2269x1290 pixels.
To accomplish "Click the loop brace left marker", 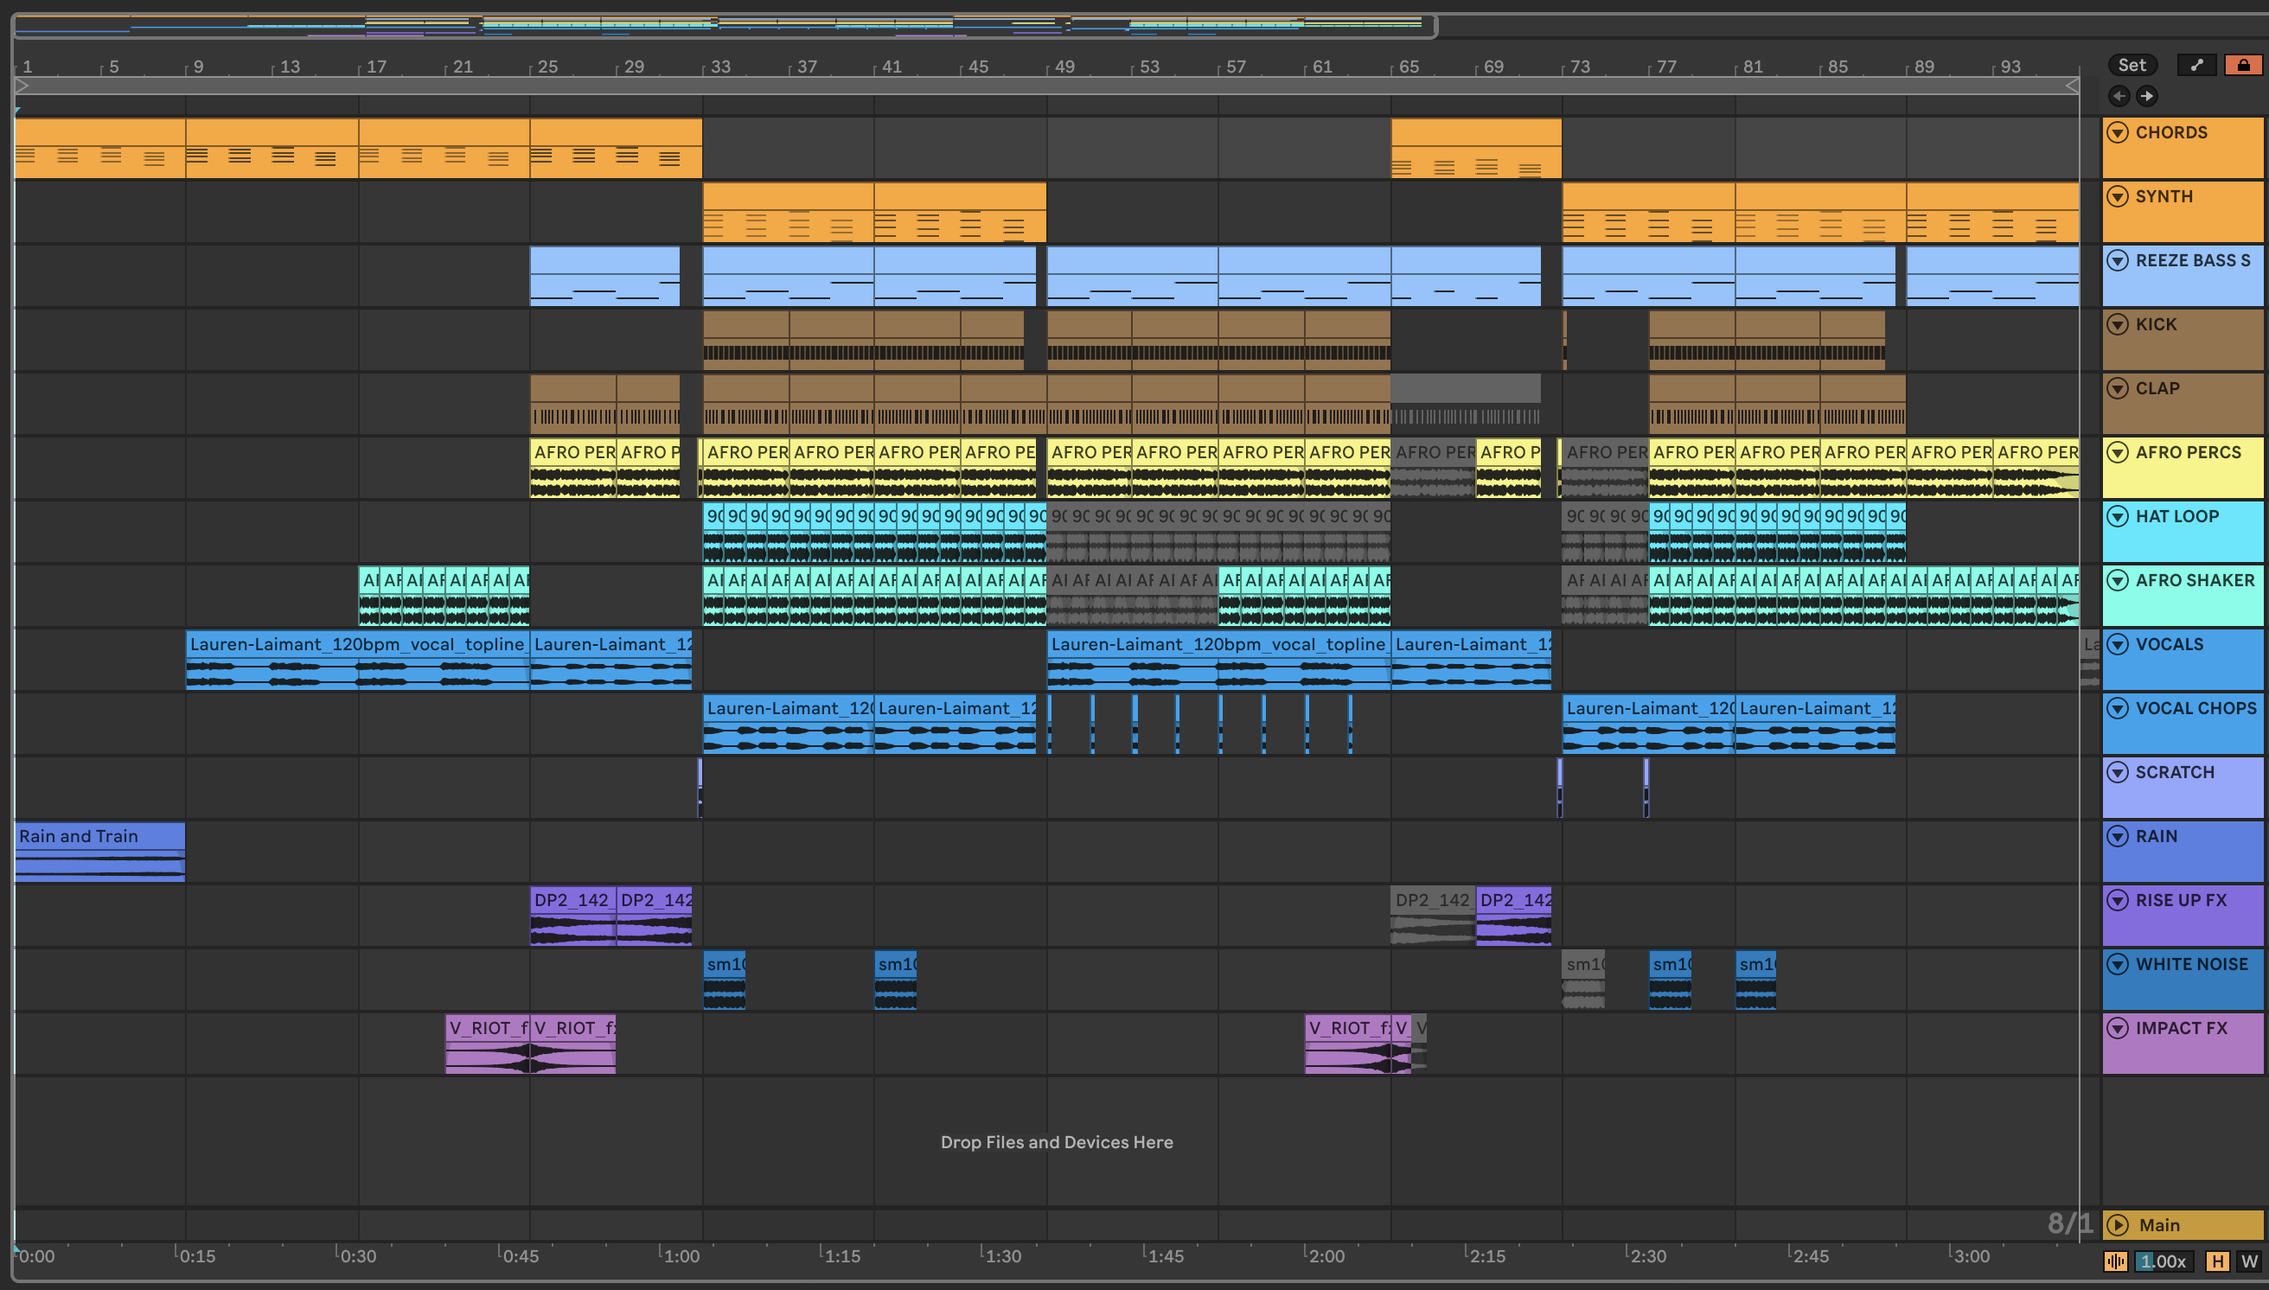I will (22, 86).
